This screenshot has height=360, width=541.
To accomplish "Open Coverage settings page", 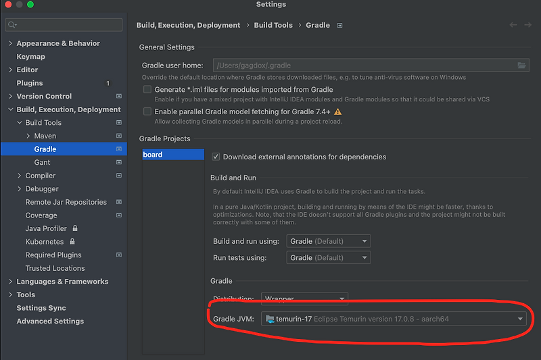I will click(x=41, y=215).
